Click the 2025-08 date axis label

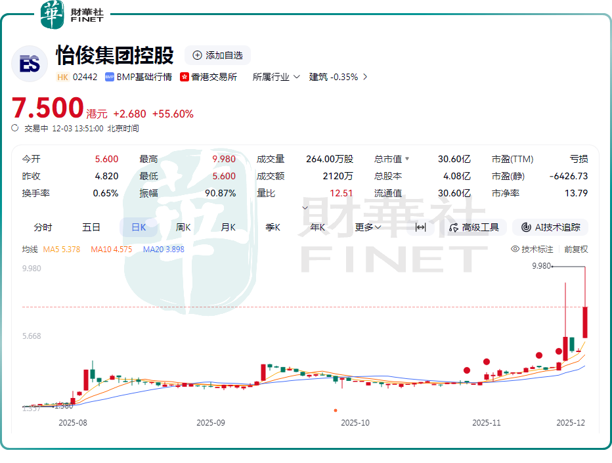coord(73,422)
